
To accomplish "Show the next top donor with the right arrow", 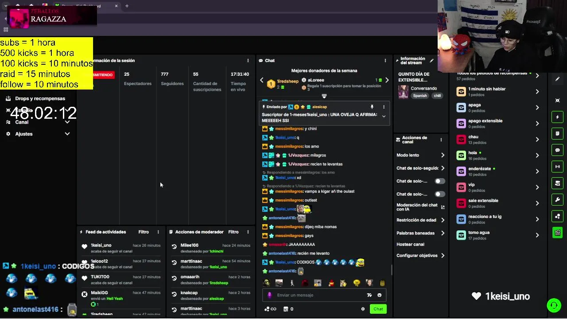I will pos(387,80).
